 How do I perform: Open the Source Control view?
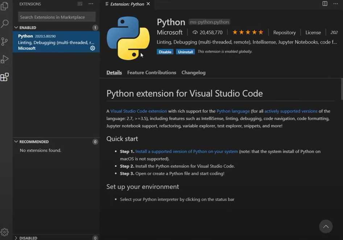(4, 41)
